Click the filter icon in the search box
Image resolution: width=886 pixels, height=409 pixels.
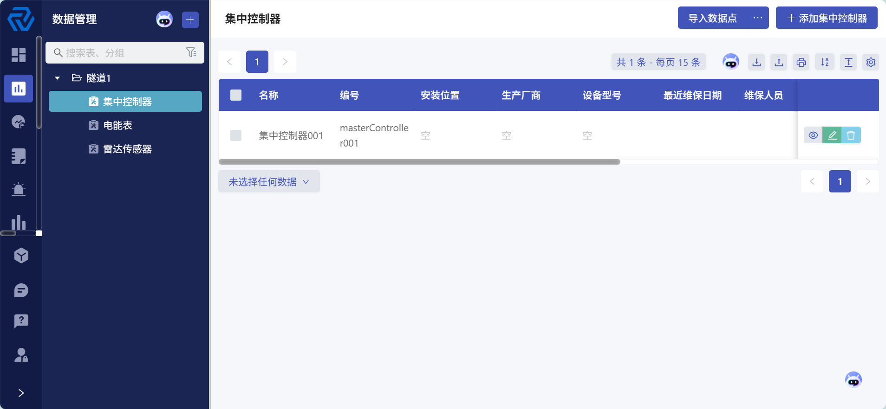191,52
